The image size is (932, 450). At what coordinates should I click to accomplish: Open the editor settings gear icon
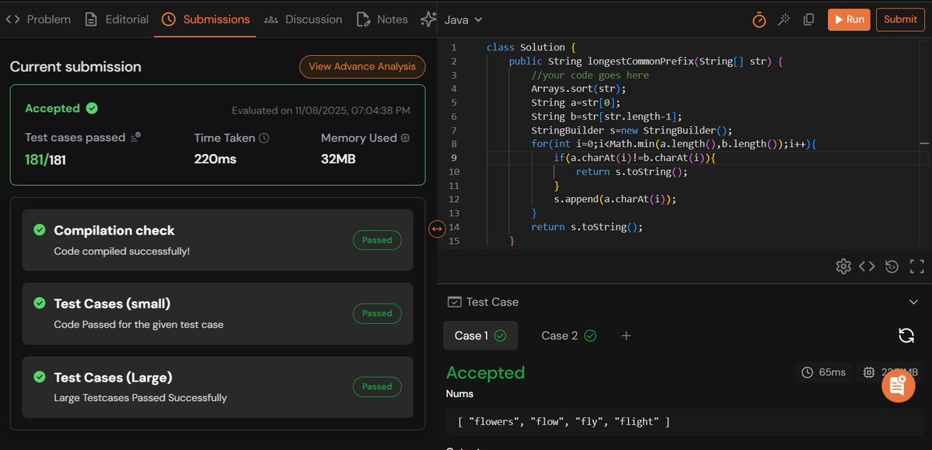(x=843, y=266)
